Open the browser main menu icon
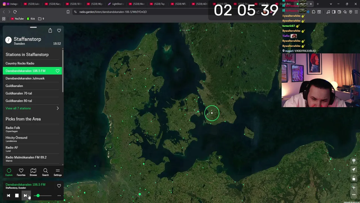Screen dimensions: 360x203 coord(356,12)
